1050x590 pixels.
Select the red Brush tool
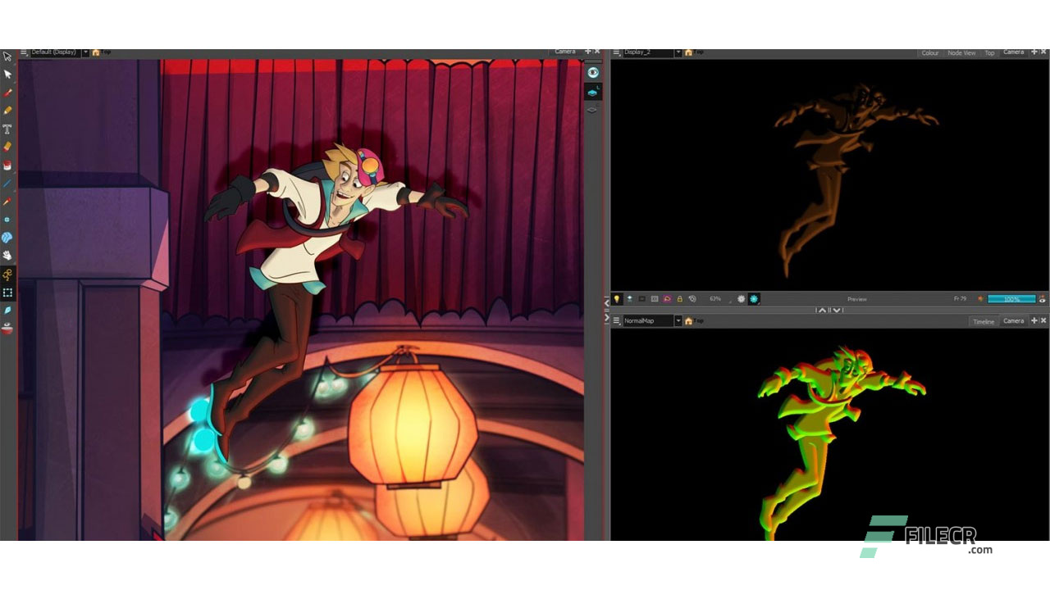point(7,93)
